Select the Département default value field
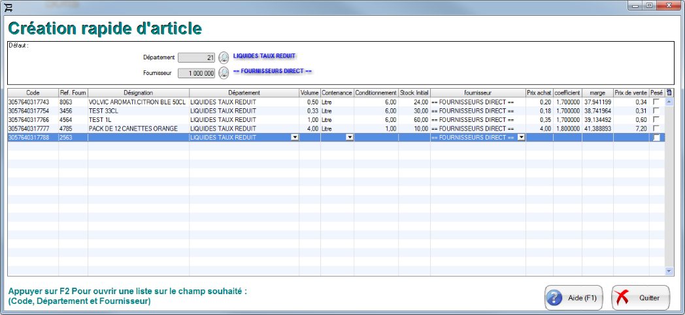Screen dimensions: 685x315 coord(197,57)
